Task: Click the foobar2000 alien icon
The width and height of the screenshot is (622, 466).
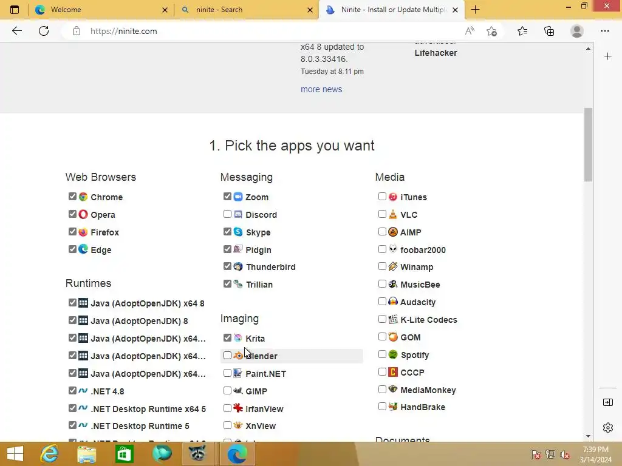Action: (393, 249)
